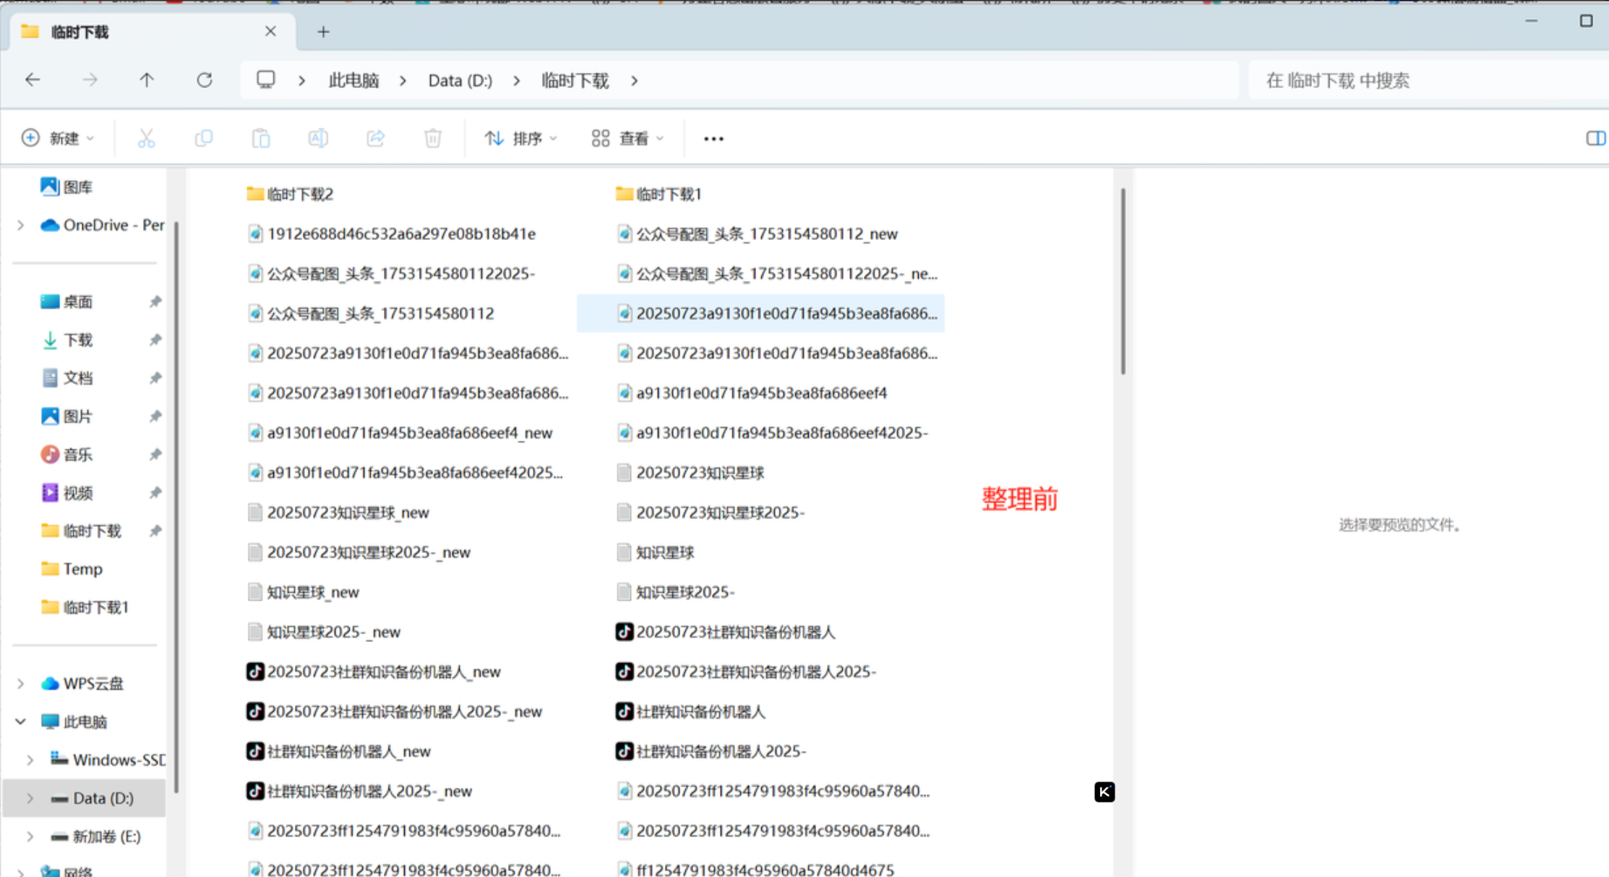Open the see-more (...) toolbar menu
The image size is (1609, 877).
coord(713,137)
